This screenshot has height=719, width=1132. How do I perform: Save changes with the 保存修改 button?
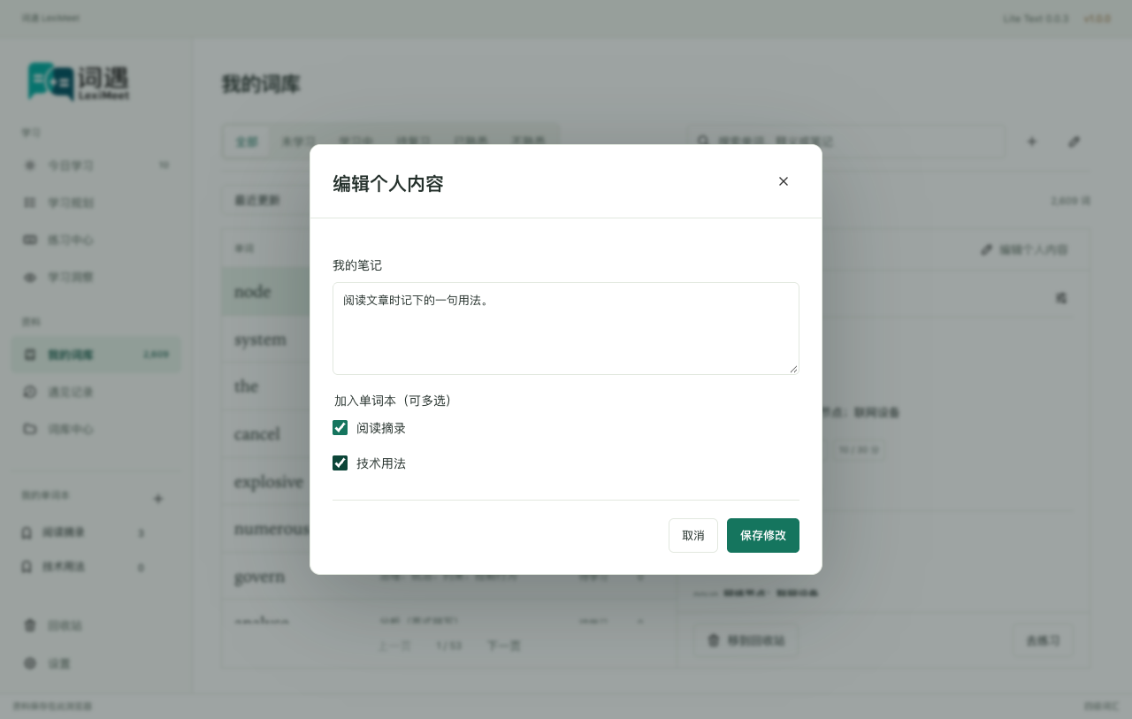763,535
